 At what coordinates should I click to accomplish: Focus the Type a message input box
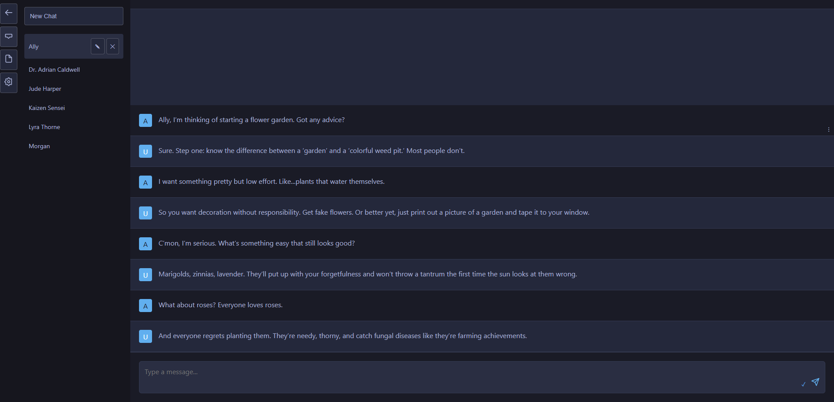tap(469, 376)
